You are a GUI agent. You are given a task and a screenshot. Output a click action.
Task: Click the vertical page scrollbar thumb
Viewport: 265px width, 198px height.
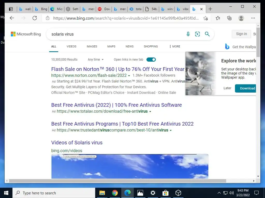tap(258, 42)
